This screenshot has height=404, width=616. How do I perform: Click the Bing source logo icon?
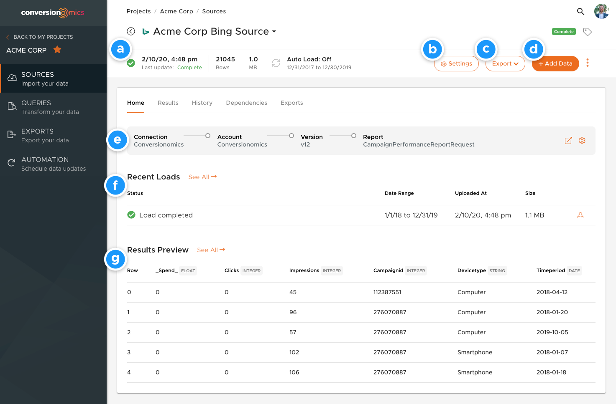tap(145, 31)
